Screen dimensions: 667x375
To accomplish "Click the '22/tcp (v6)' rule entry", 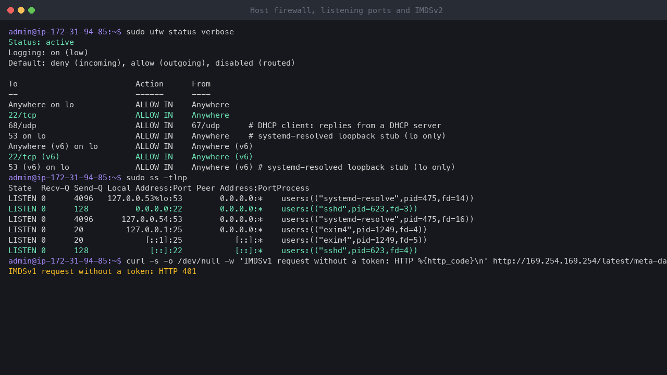I will pyautogui.click(x=34, y=157).
